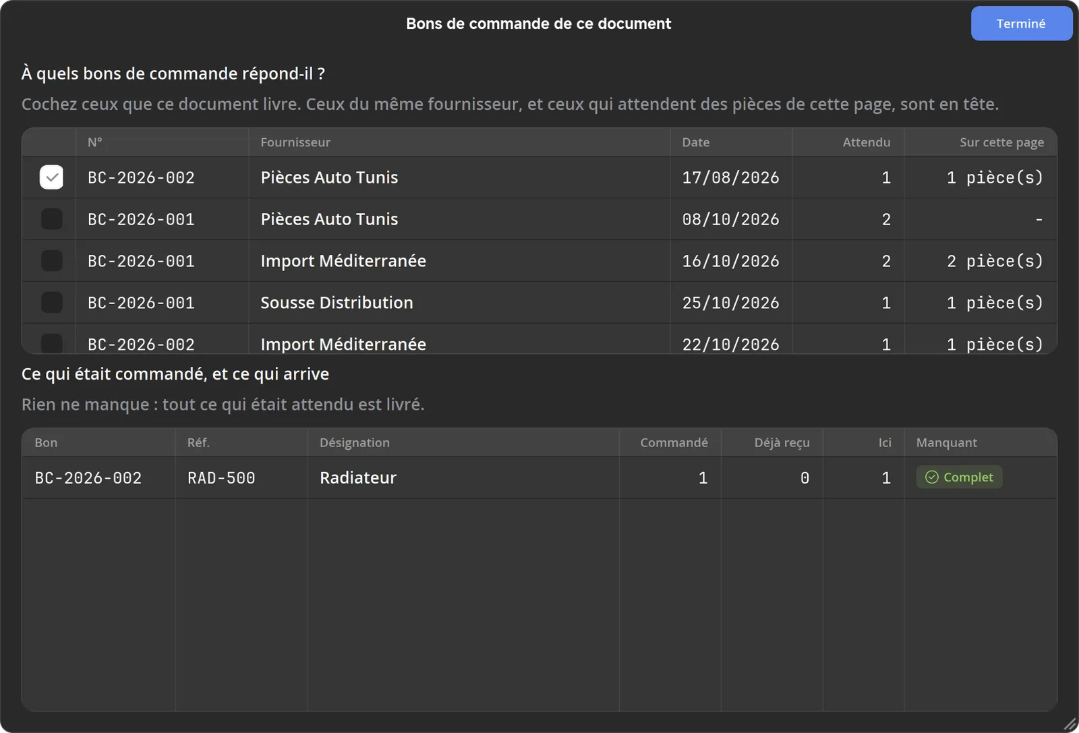1079x733 pixels.
Task: Click the Sousse Distribution supplier name
Action: (x=337, y=303)
